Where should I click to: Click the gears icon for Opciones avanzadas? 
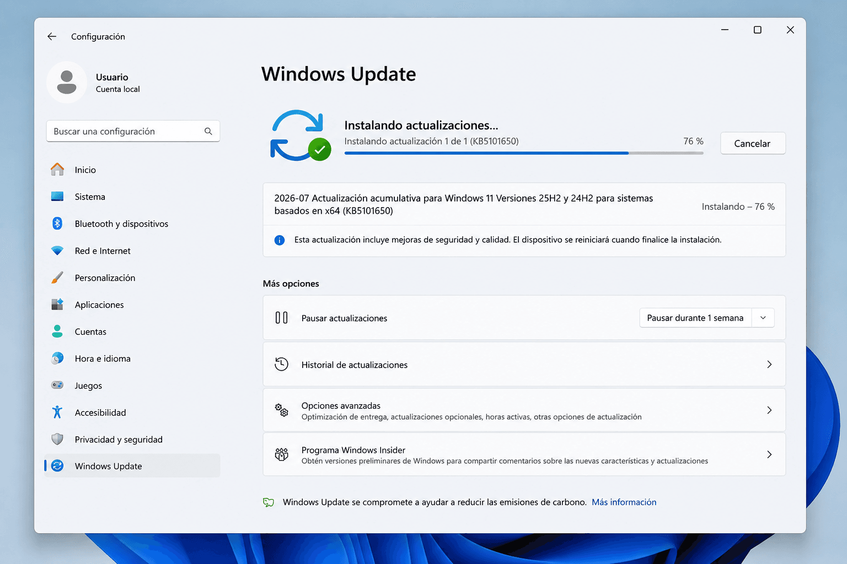pyautogui.click(x=281, y=410)
